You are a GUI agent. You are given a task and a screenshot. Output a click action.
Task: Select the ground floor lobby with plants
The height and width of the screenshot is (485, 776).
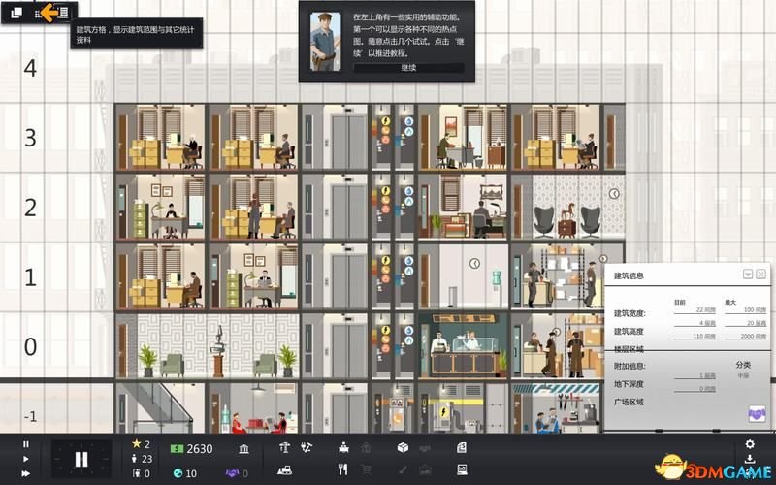coord(208,345)
